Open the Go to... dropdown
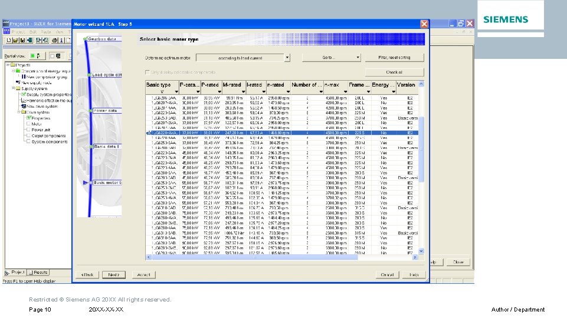567x318 pixels. [331, 57]
